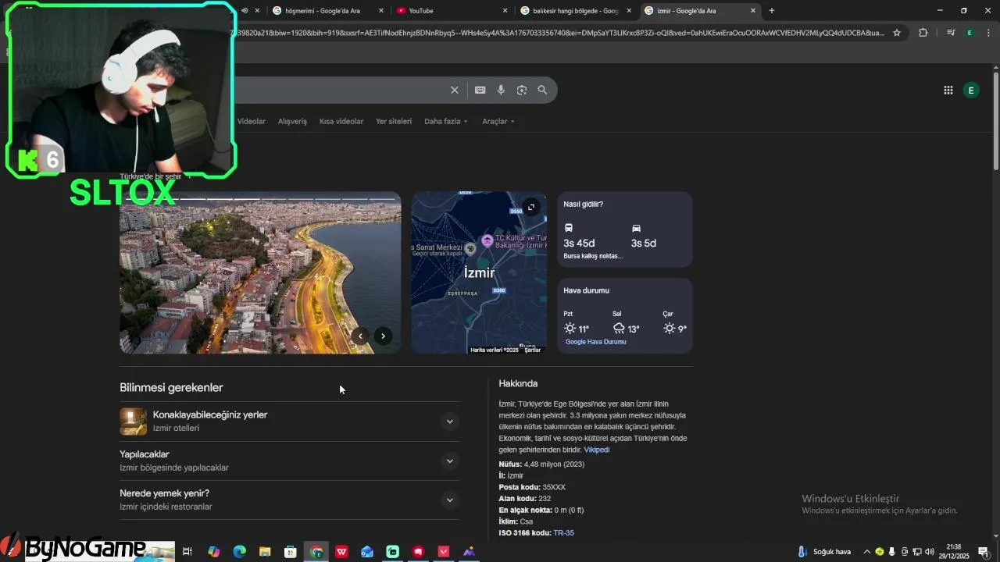
Task: Open the Chrome extensions puzzle icon
Action: 923,33
